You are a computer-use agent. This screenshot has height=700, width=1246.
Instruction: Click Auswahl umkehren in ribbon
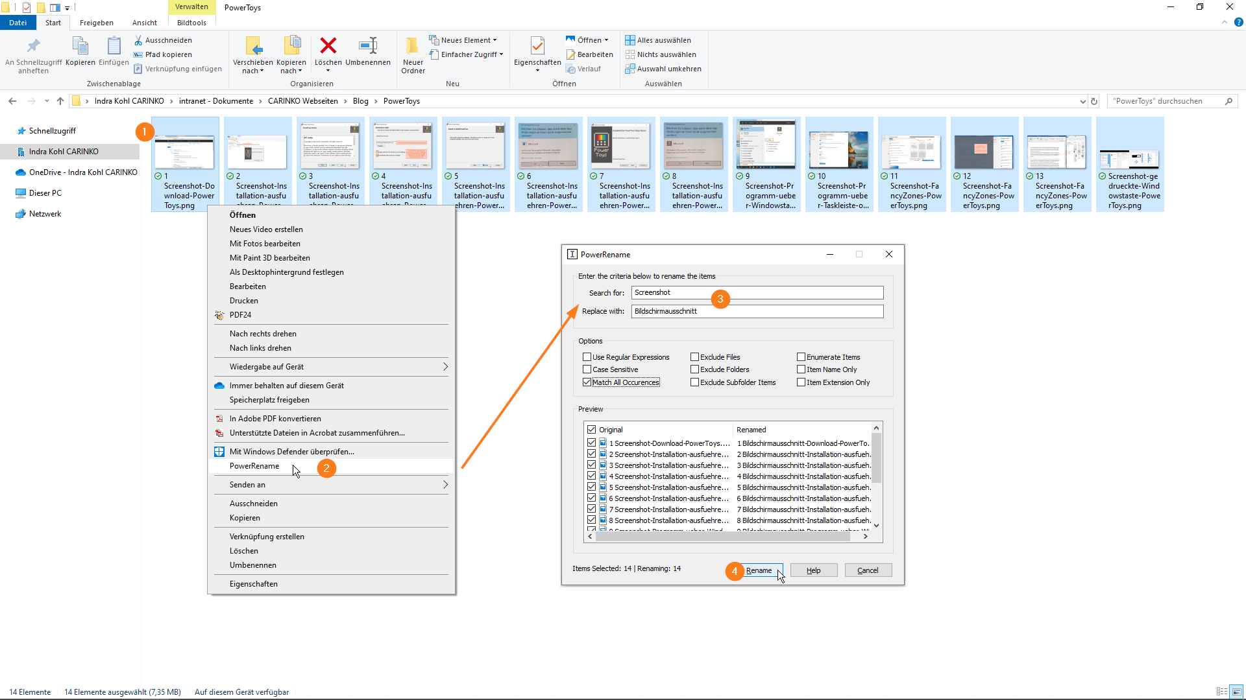pos(663,69)
